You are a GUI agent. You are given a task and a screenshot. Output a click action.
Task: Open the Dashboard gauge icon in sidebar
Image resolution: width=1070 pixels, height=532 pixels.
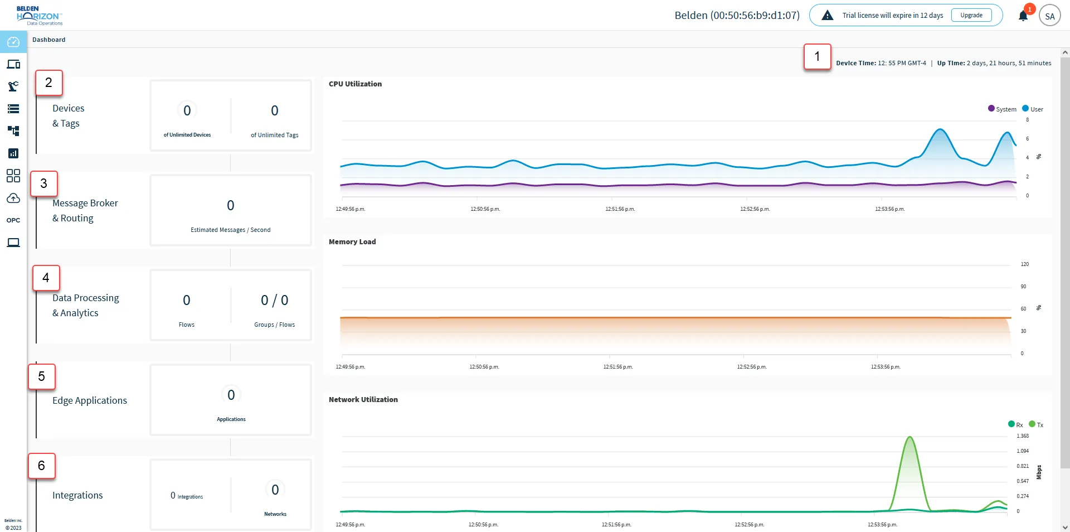(13, 42)
